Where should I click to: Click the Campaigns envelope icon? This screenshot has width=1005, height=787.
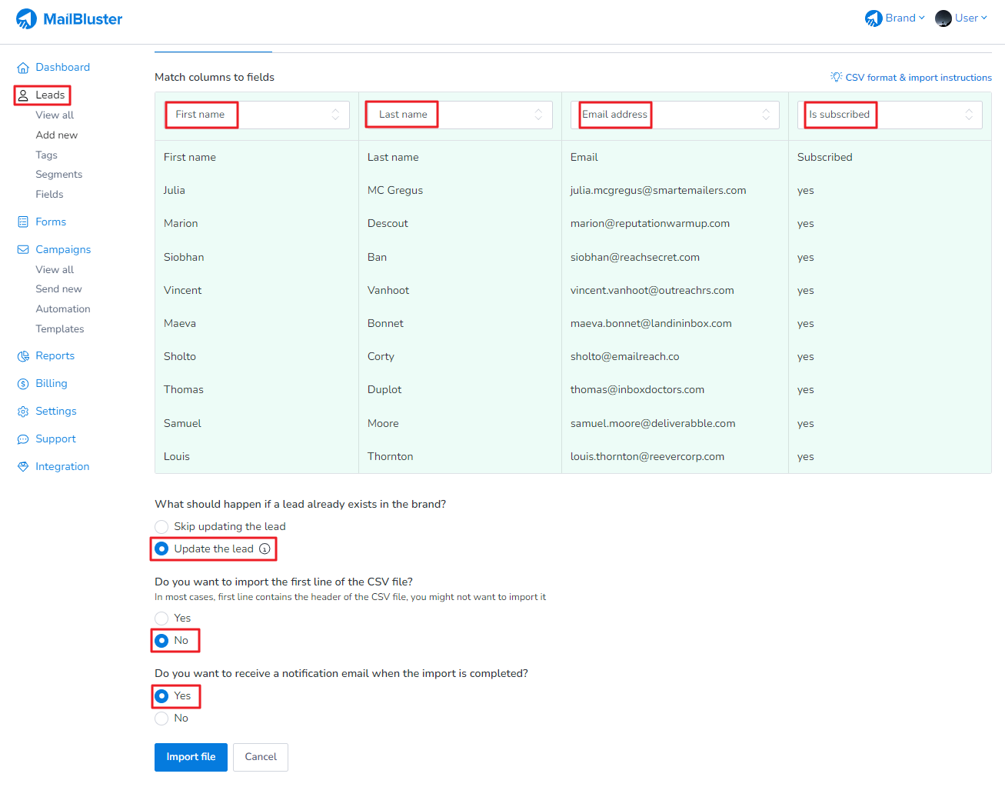(23, 250)
